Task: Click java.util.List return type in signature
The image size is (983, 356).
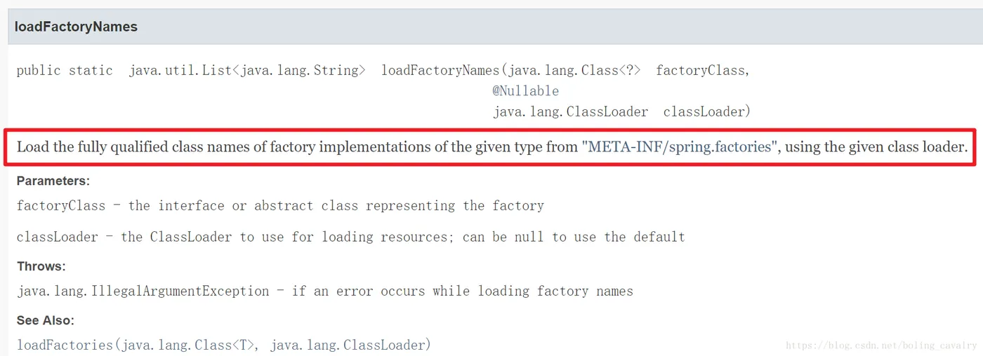Action: tap(180, 71)
